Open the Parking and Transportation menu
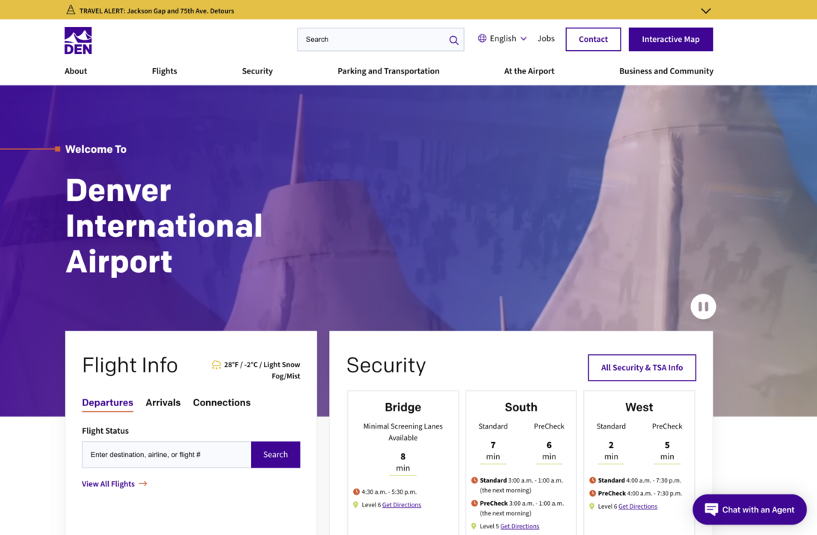Screen dimensions: 817x535 point(388,70)
